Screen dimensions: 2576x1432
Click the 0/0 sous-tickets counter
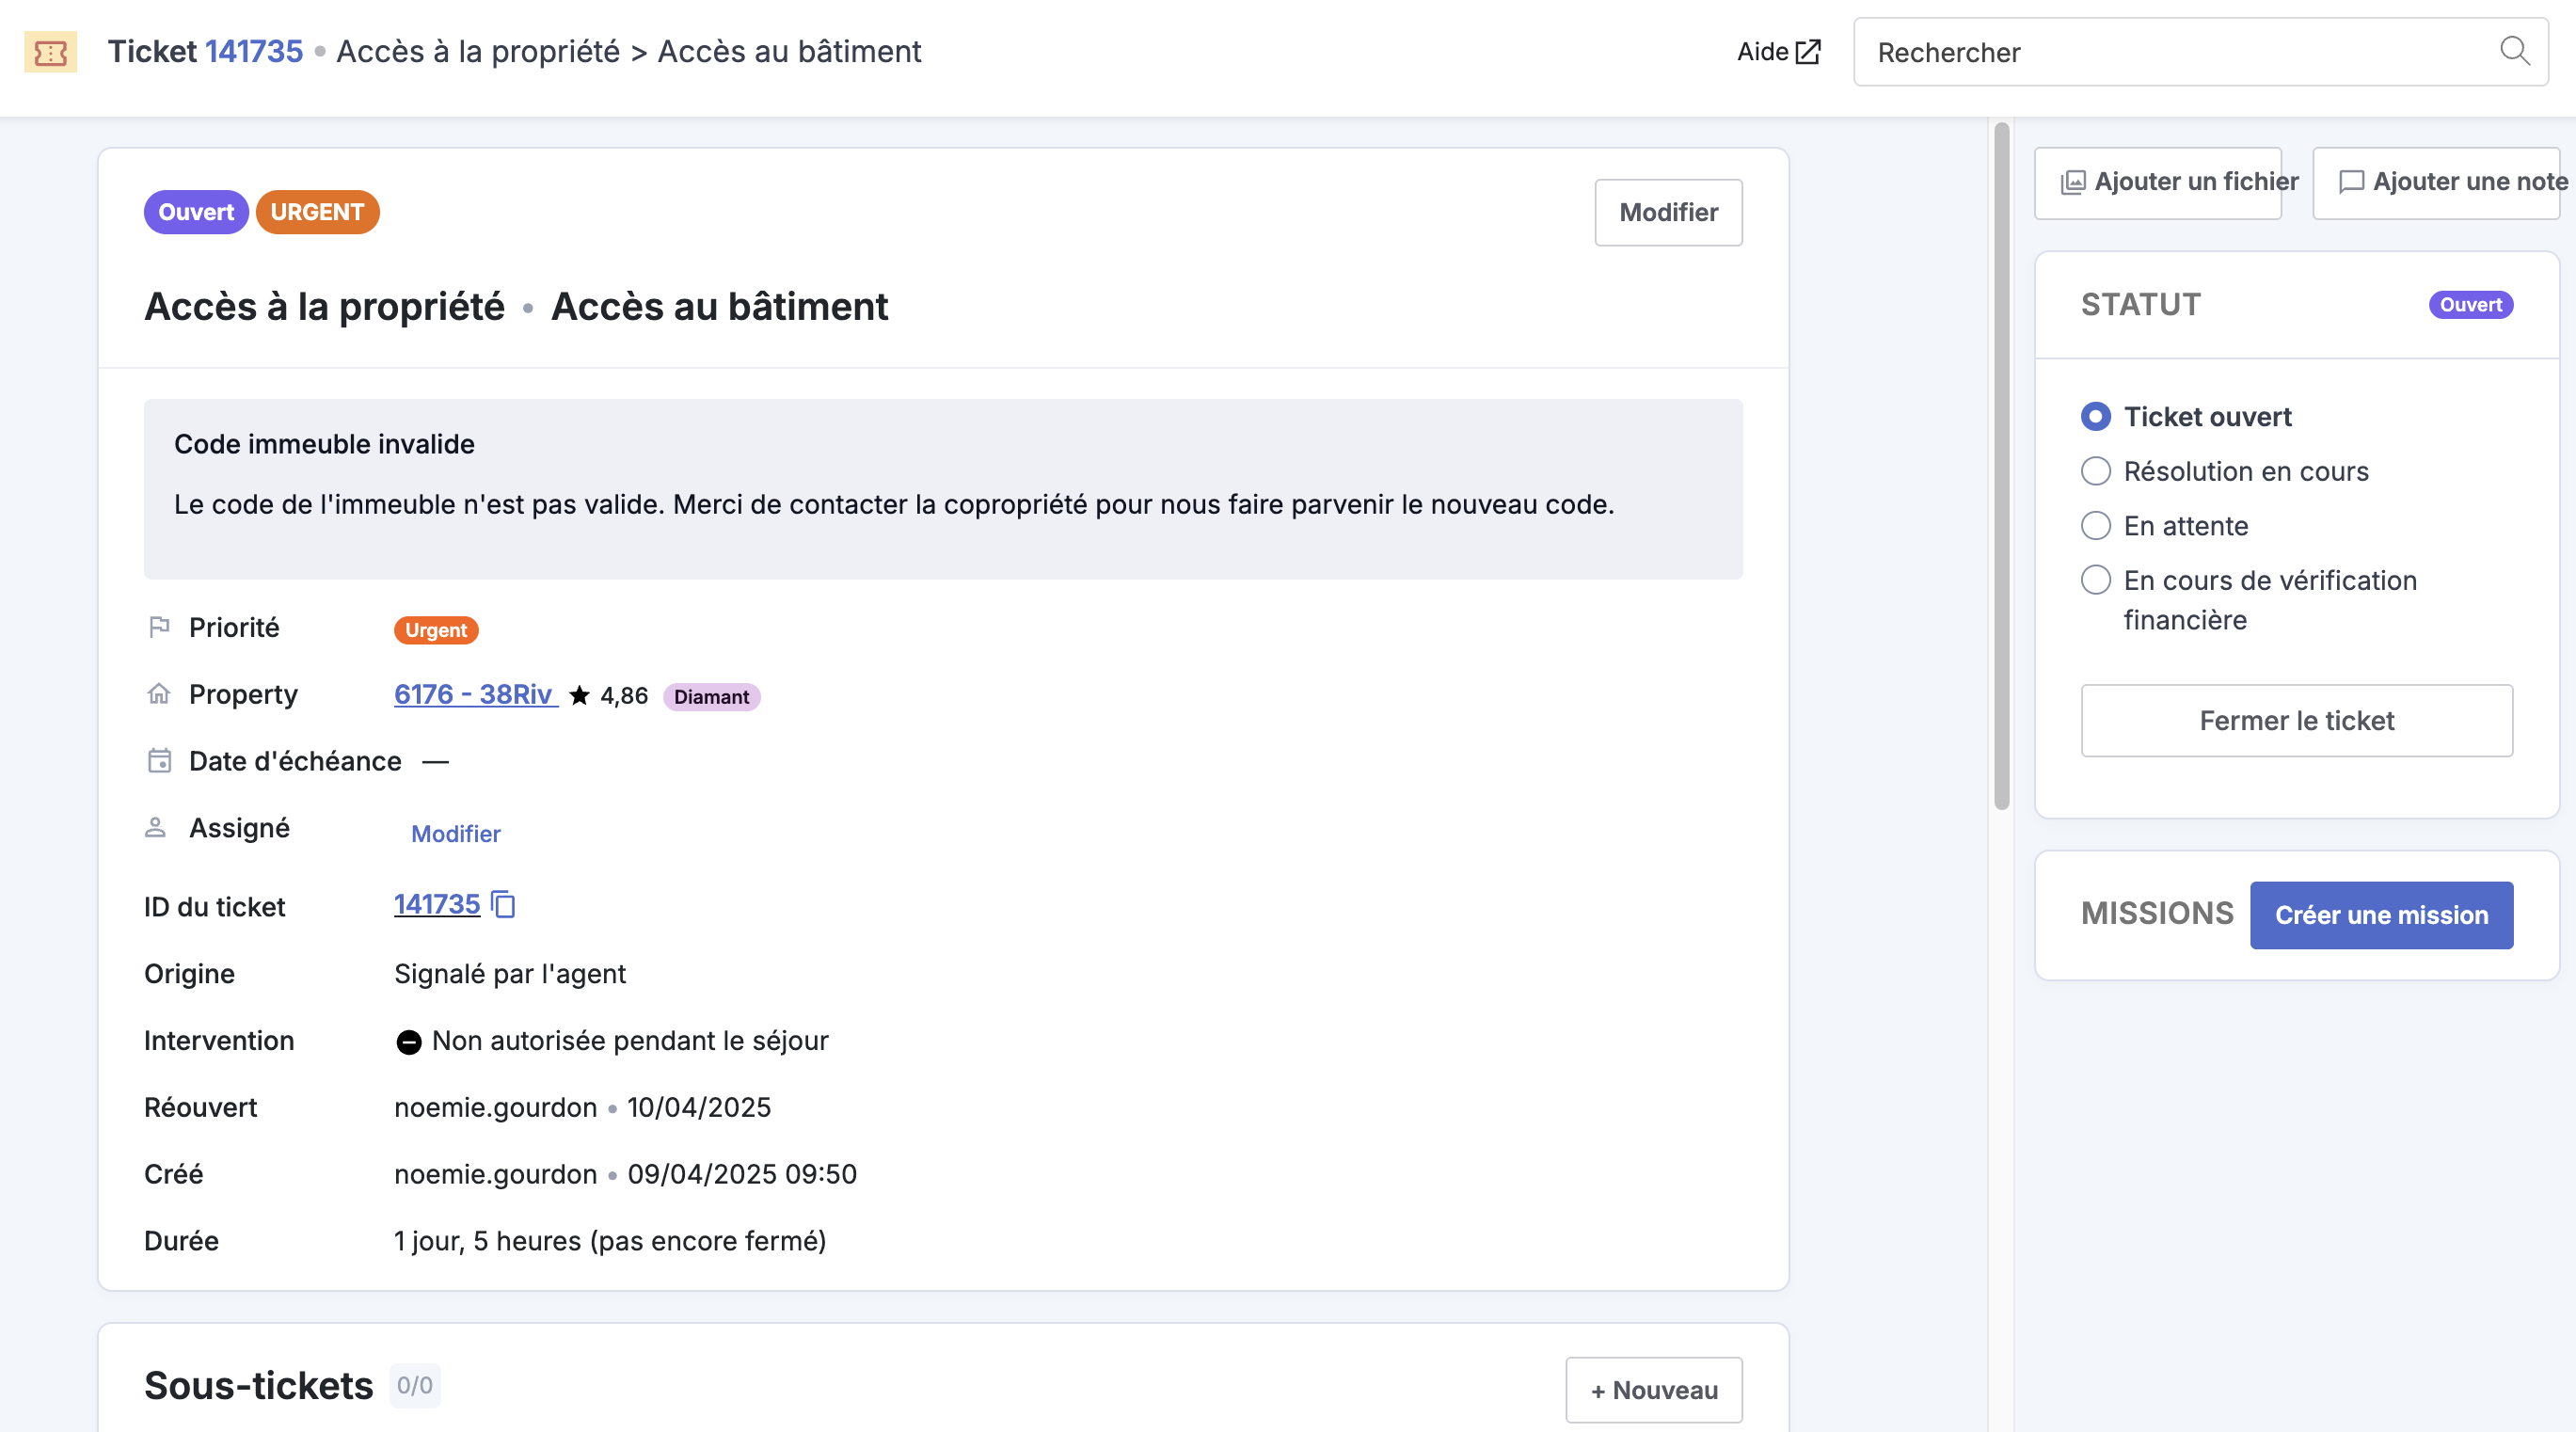pos(415,1385)
